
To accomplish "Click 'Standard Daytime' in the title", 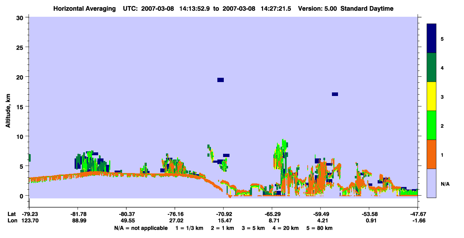I will click(x=367, y=9).
